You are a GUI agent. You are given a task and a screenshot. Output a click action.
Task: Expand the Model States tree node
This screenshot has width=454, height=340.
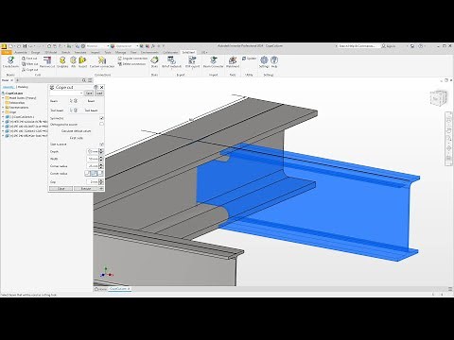(x=3, y=98)
